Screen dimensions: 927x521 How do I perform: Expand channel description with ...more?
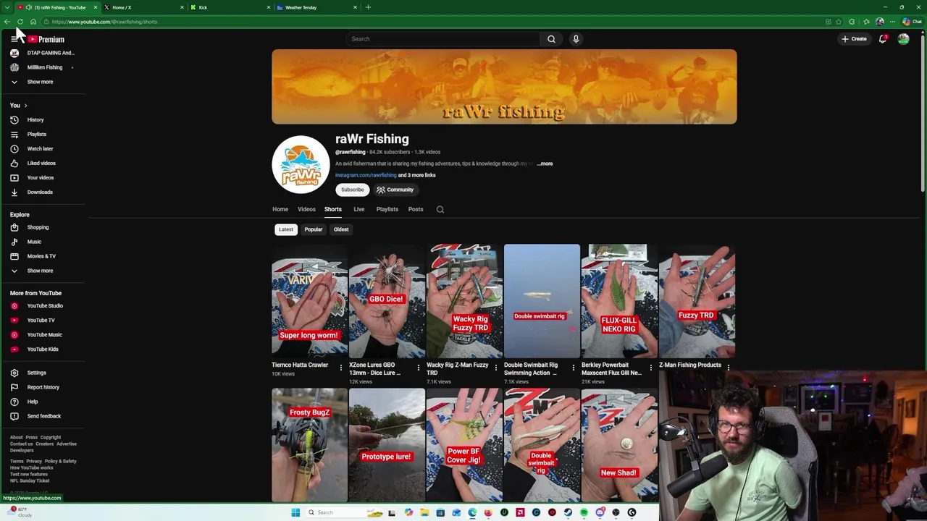[x=545, y=164]
